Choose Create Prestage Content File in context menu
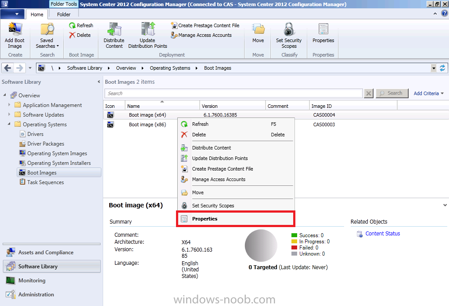This screenshot has height=306, width=449. [x=236, y=169]
